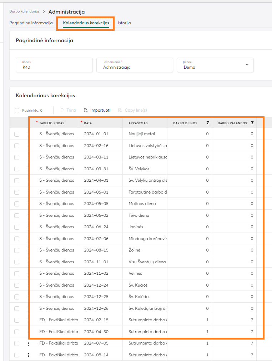Open three-dot menu for 2024-08-14 row
Image resolution: width=272 pixels, height=361 pixels.
click(29, 355)
